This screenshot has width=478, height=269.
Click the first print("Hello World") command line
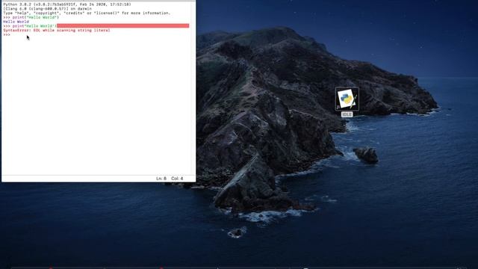tap(31, 17)
